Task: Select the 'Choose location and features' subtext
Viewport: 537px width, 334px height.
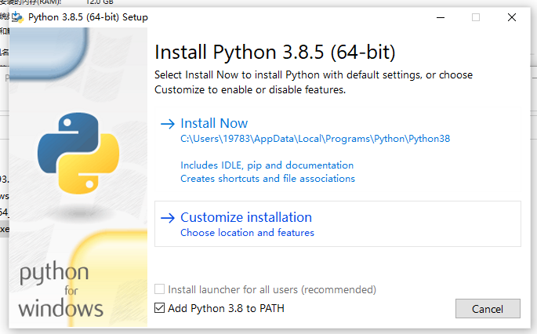Action: pos(247,233)
